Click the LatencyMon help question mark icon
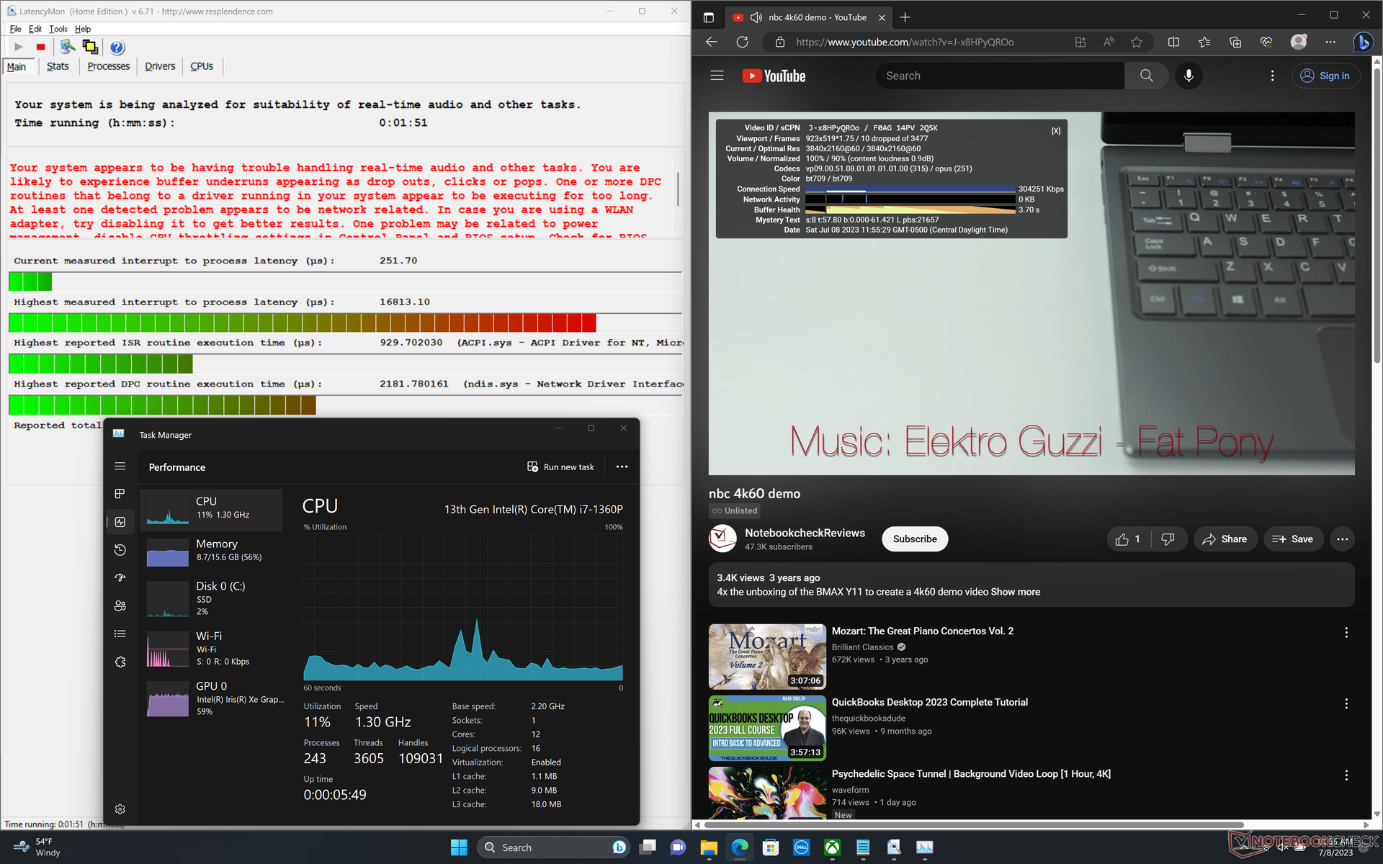 click(117, 47)
